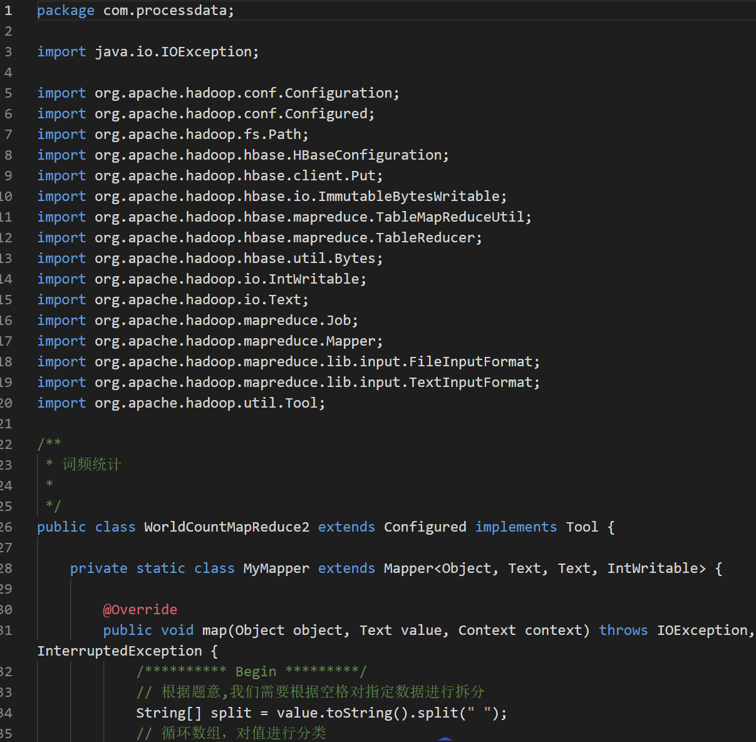Click the TableReducer import line
Image resolution: width=756 pixels, height=742 pixels.
tap(259, 238)
